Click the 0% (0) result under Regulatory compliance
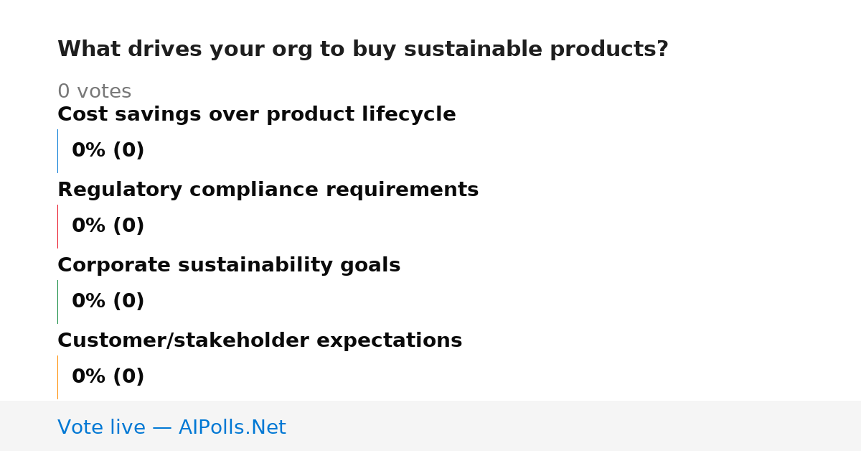Screen dimensions: 861x451 (108, 226)
